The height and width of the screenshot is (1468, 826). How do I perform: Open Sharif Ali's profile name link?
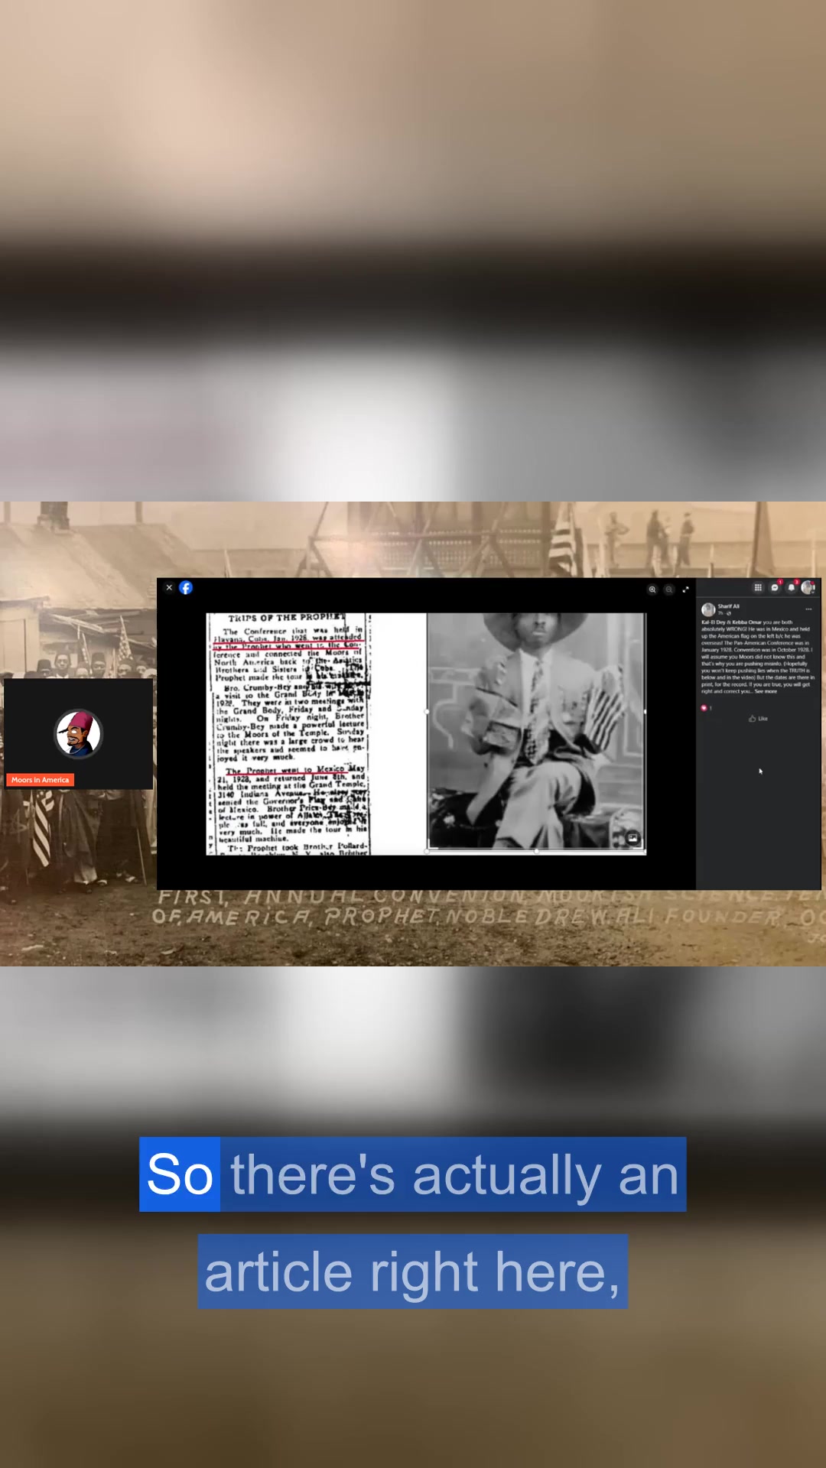coord(729,606)
